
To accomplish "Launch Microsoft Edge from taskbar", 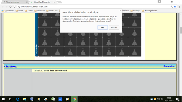I will tap(18, 99).
